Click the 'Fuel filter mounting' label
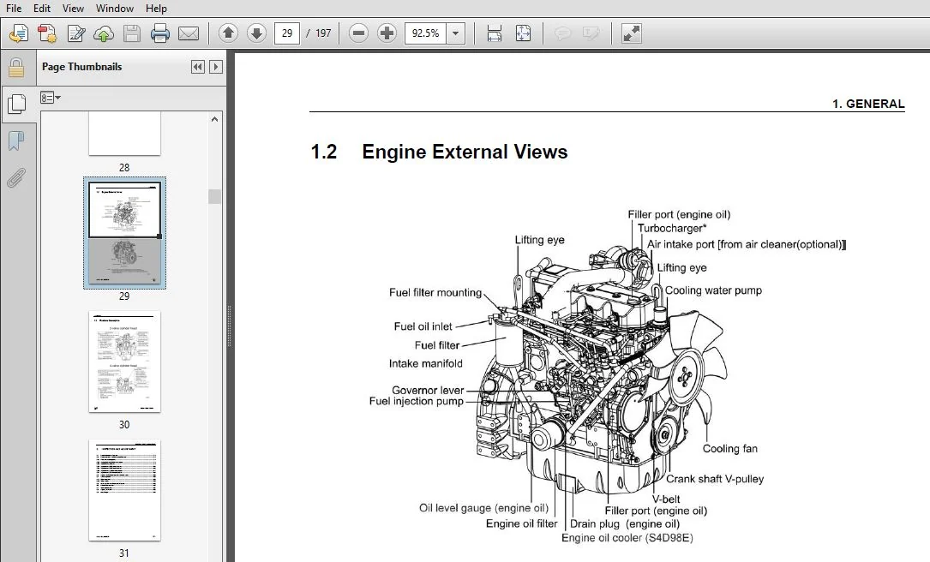930x562 pixels. pyautogui.click(x=435, y=292)
